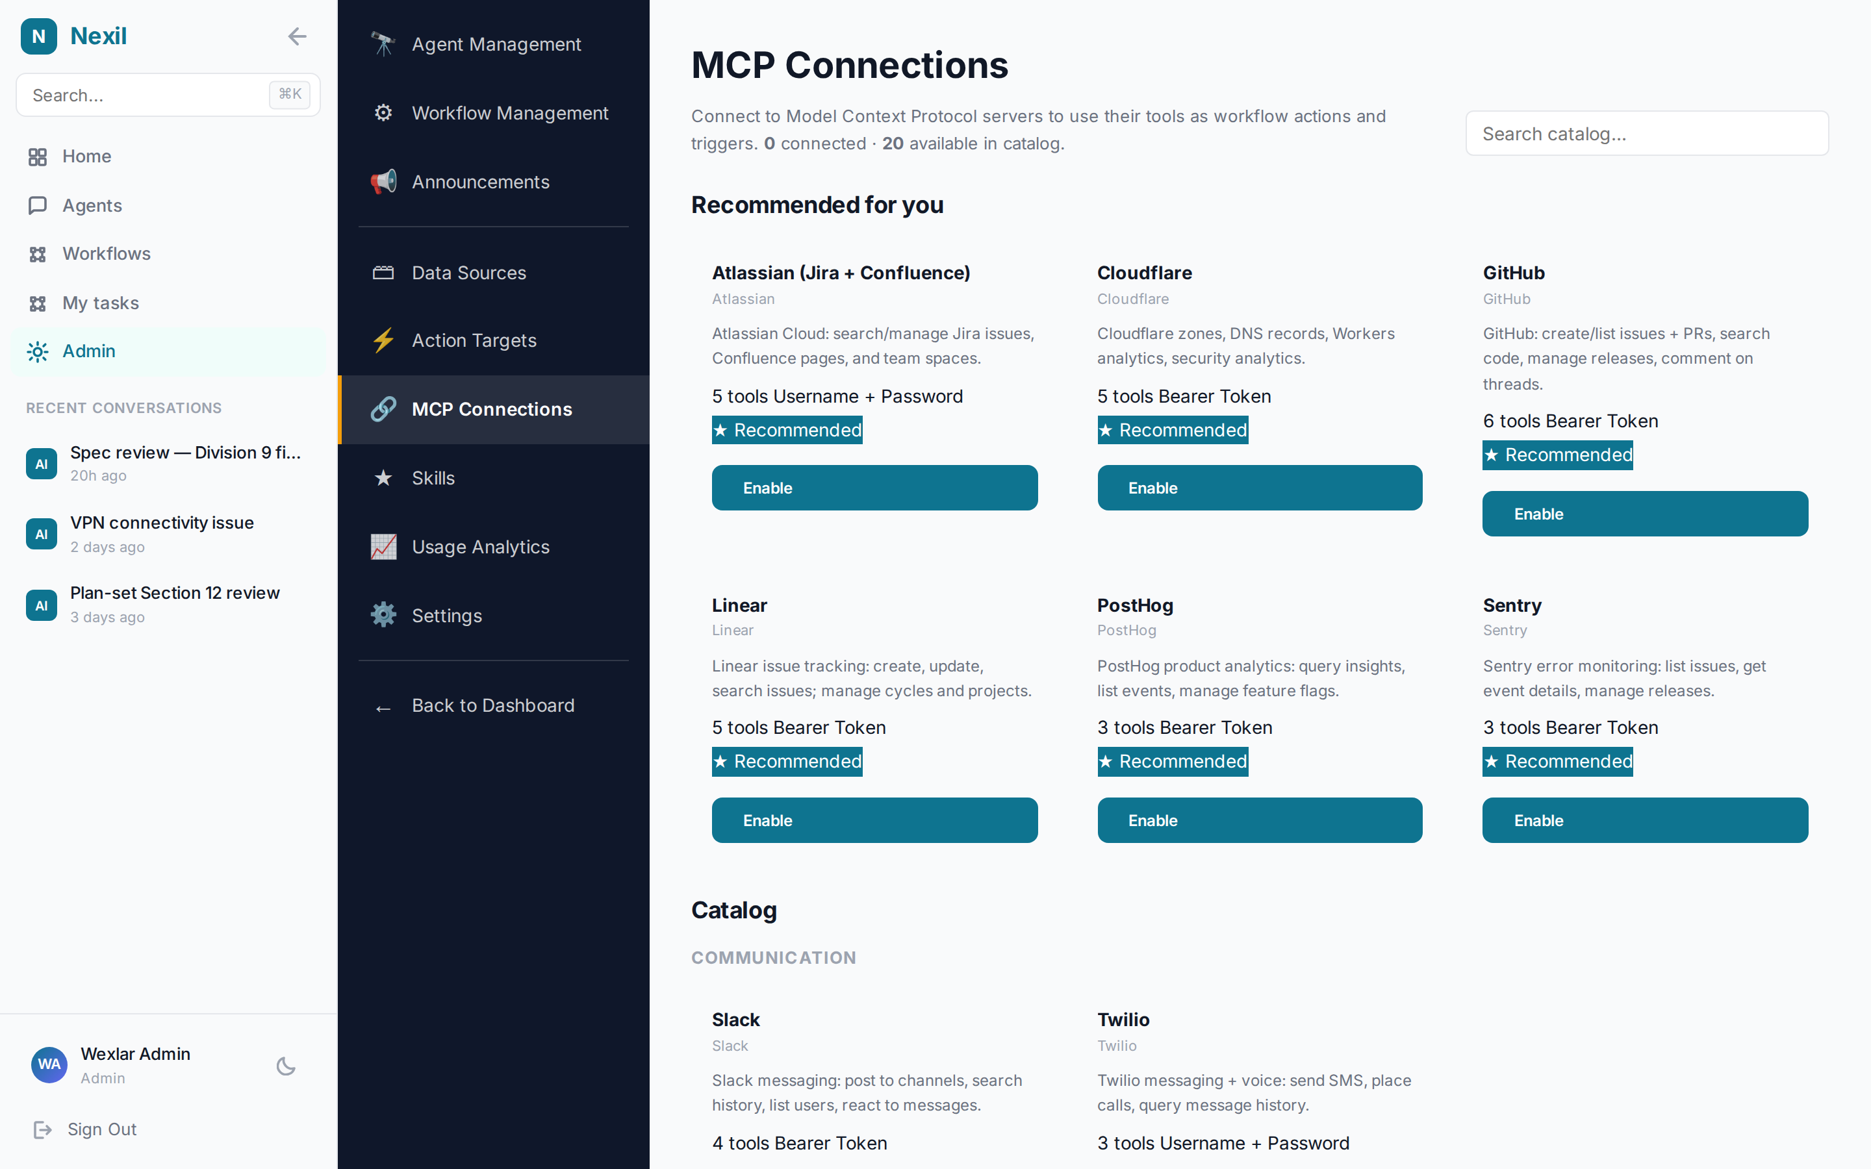Click Back to Dashboard link
Viewport: 1871px width, 1169px height.
click(493, 706)
